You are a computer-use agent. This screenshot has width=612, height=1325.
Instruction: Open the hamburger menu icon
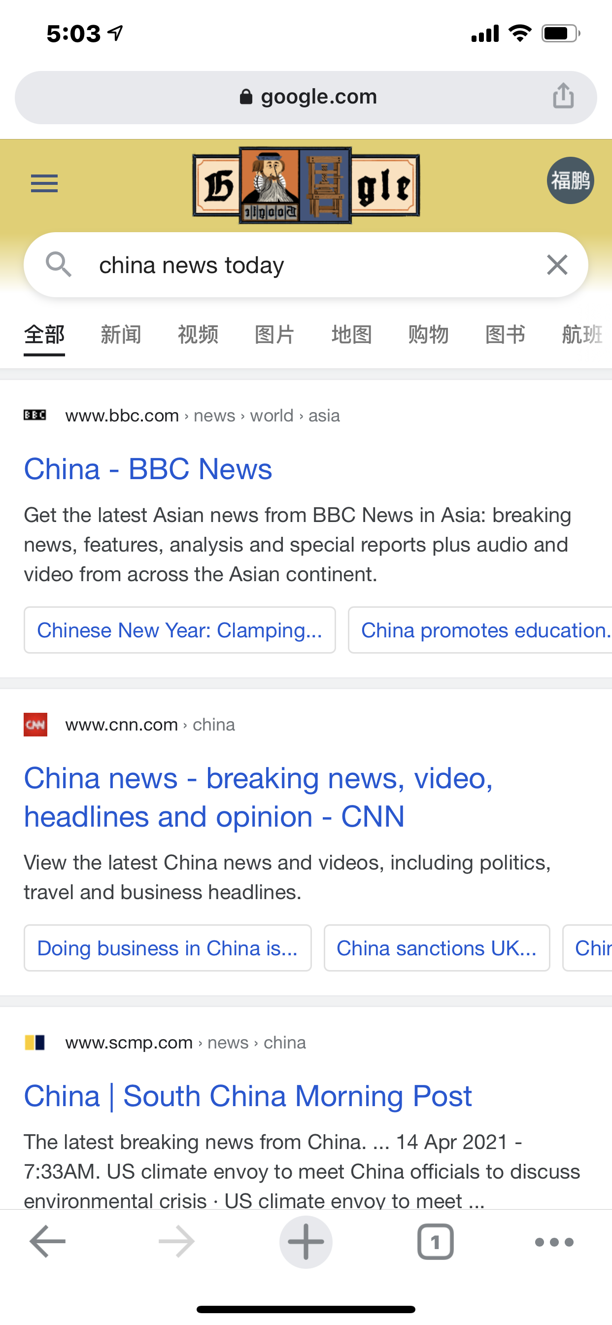point(44,183)
